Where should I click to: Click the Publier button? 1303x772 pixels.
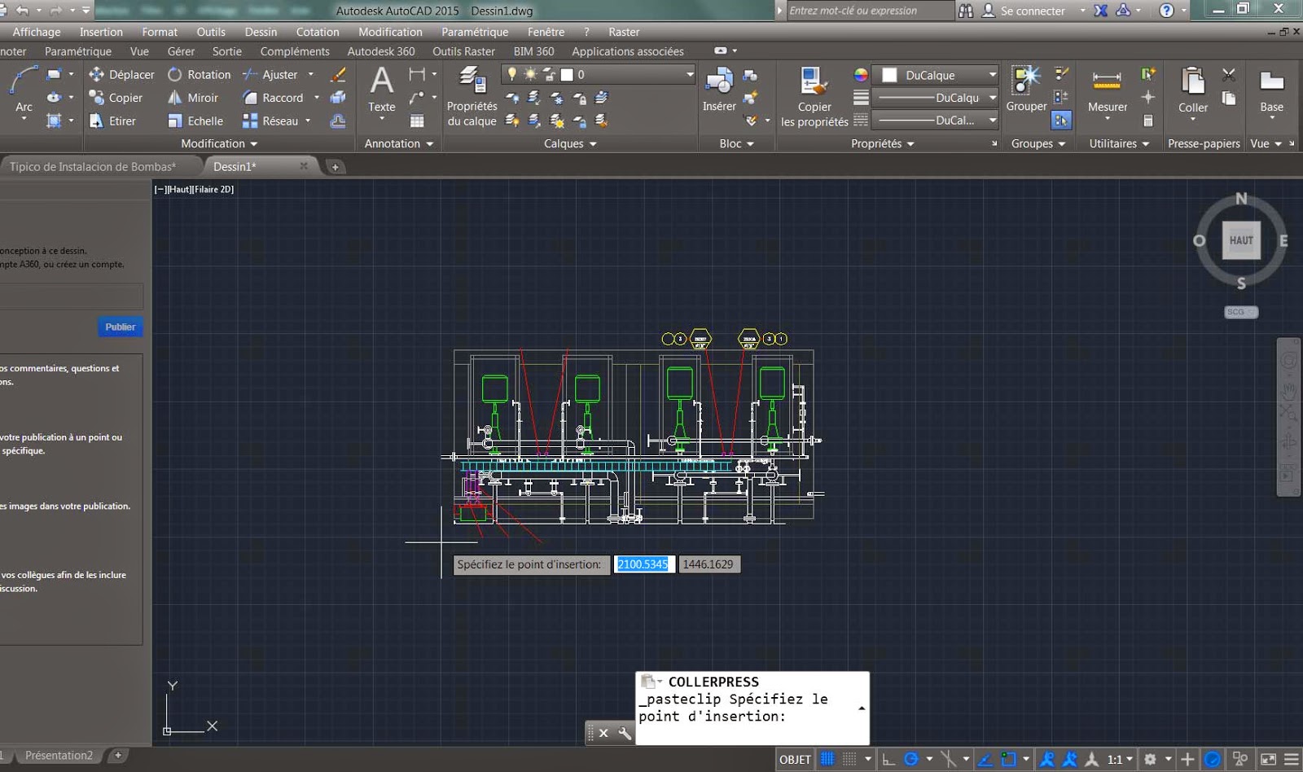(x=121, y=327)
